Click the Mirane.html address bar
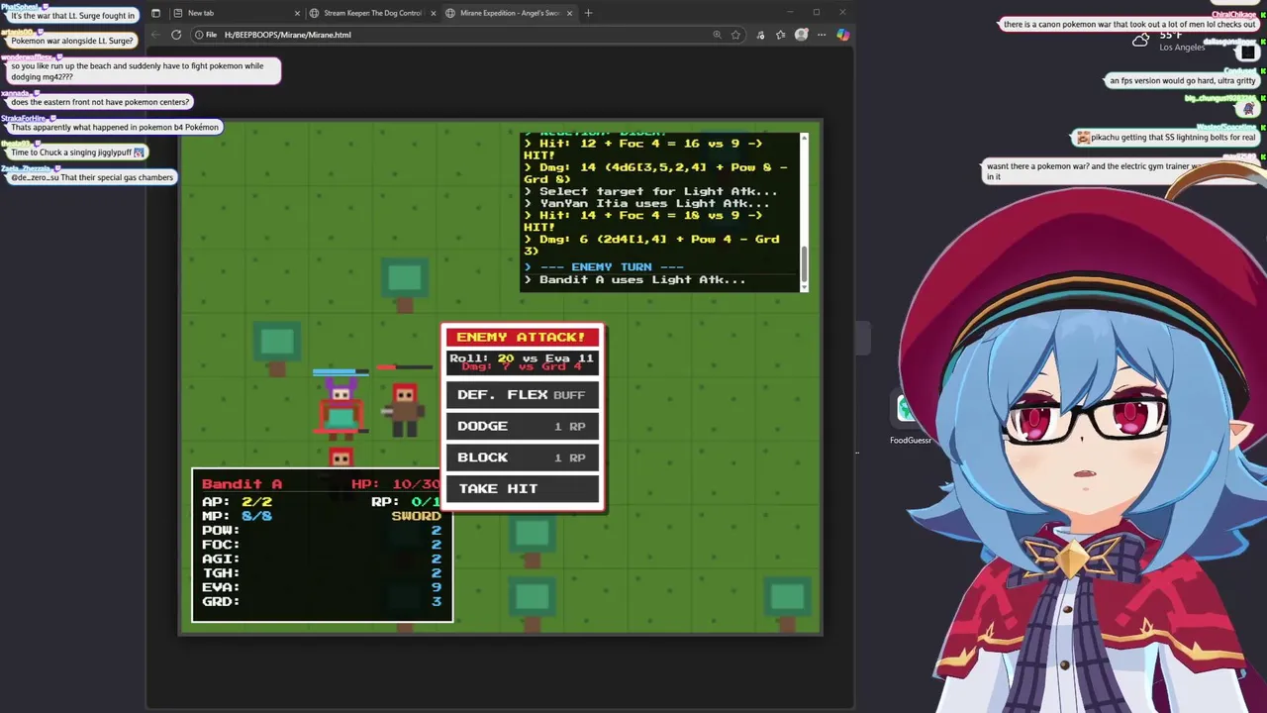 [470, 35]
